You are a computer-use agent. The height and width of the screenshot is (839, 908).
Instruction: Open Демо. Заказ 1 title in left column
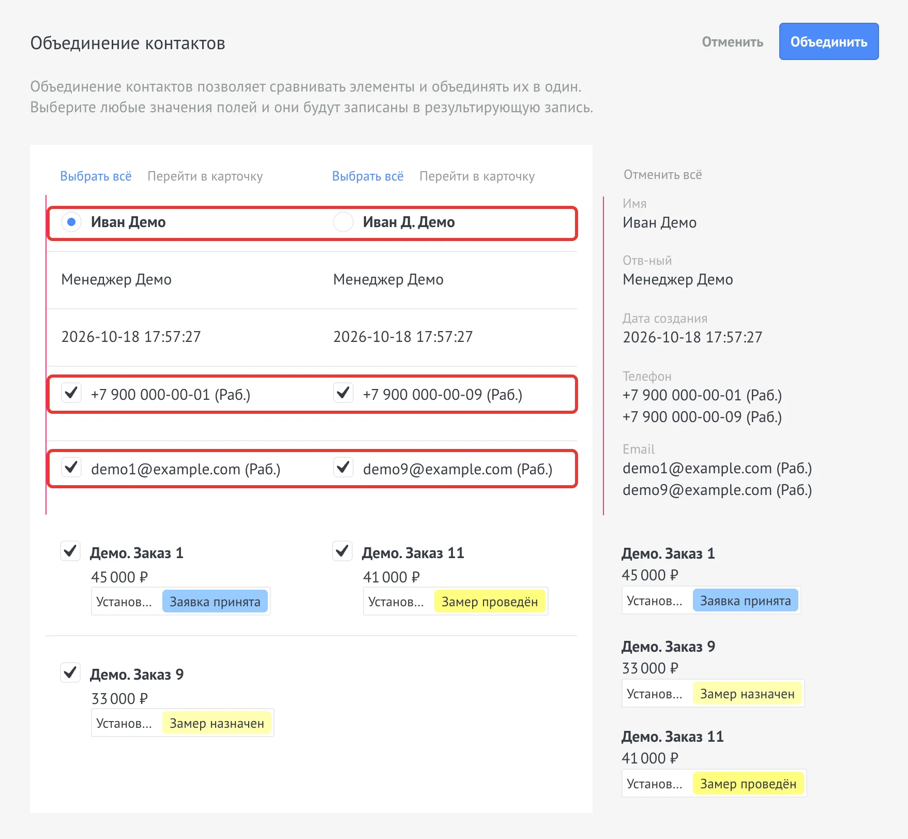[137, 553]
